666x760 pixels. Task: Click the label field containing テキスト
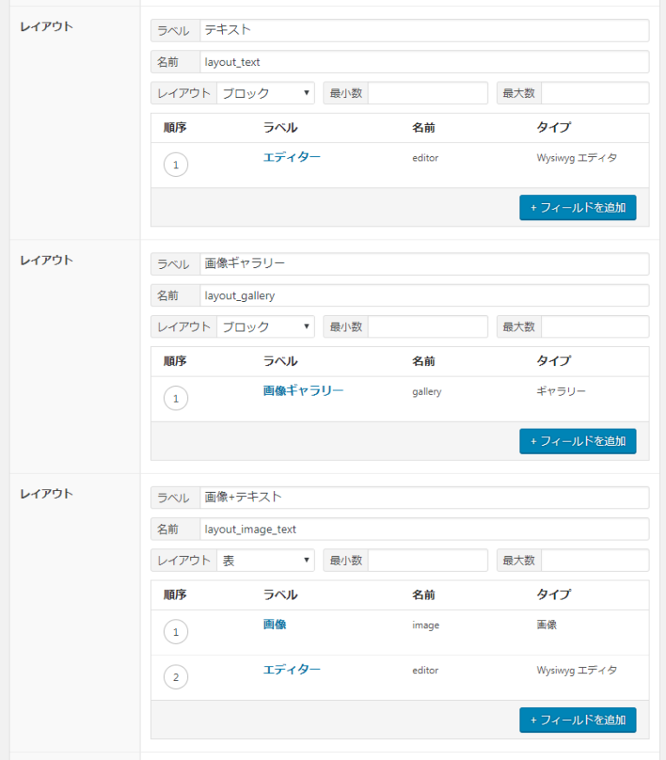tap(423, 30)
